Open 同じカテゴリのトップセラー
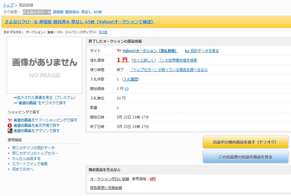This screenshot has width=291, height=196. click(35, 153)
